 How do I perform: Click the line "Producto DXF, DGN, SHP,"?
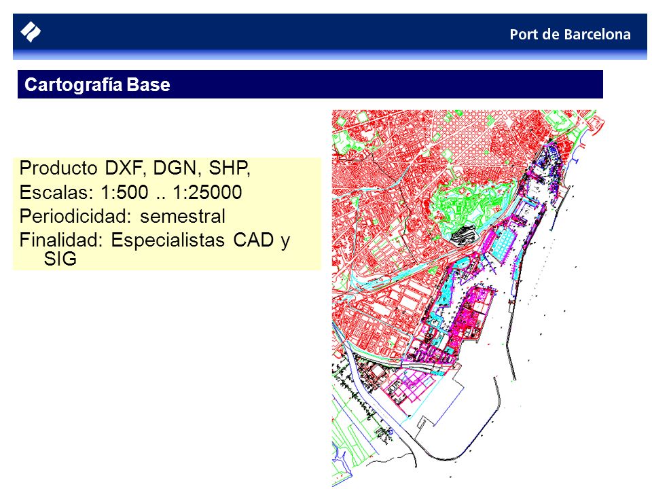(x=134, y=168)
